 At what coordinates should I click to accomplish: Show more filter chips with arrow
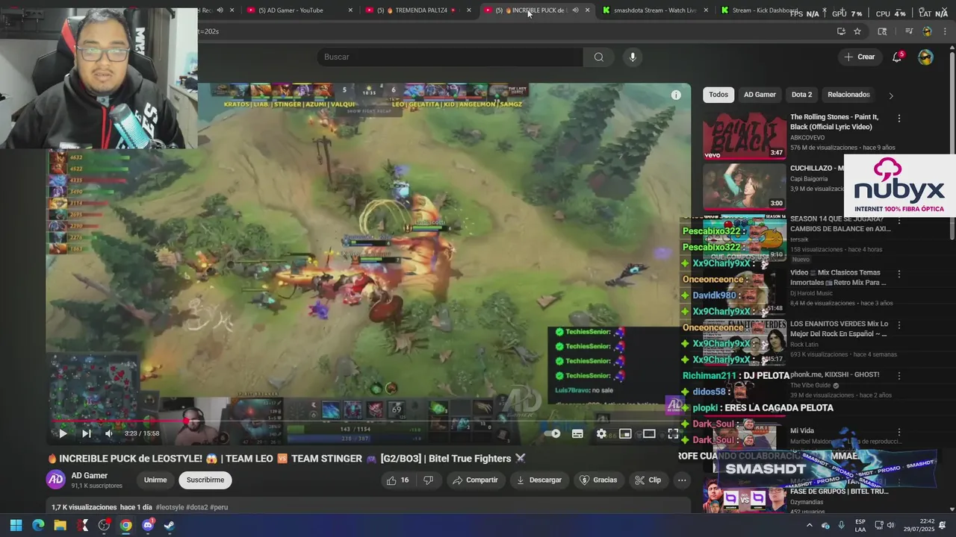pos(890,95)
